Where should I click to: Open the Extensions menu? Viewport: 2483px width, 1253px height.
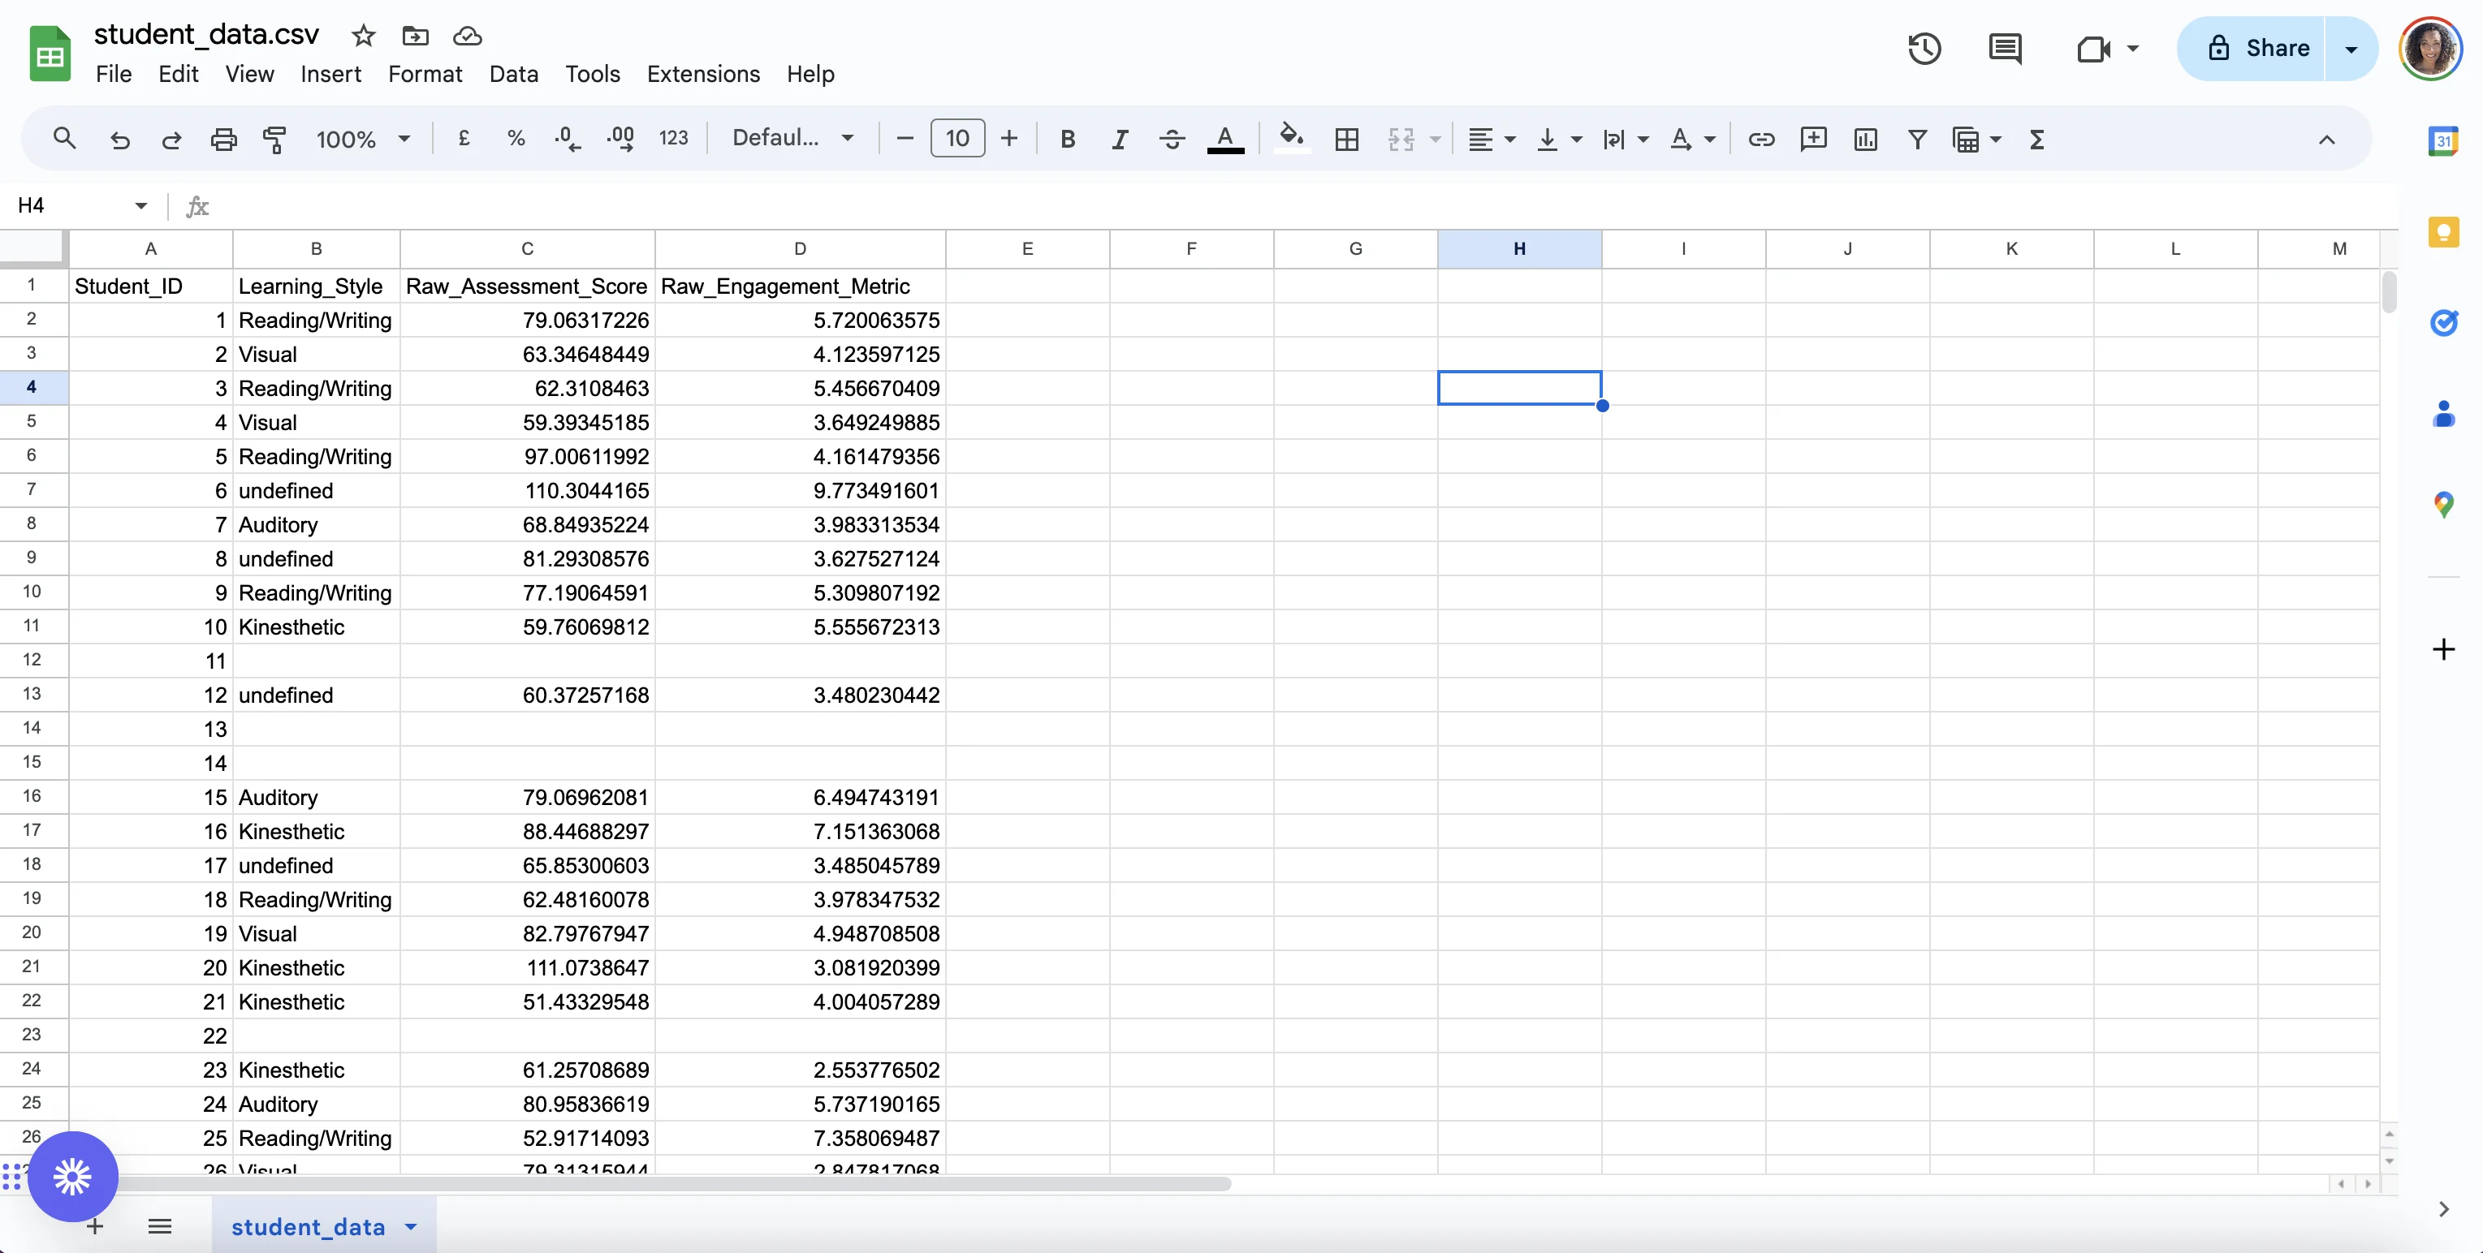[x=702, y=74]
